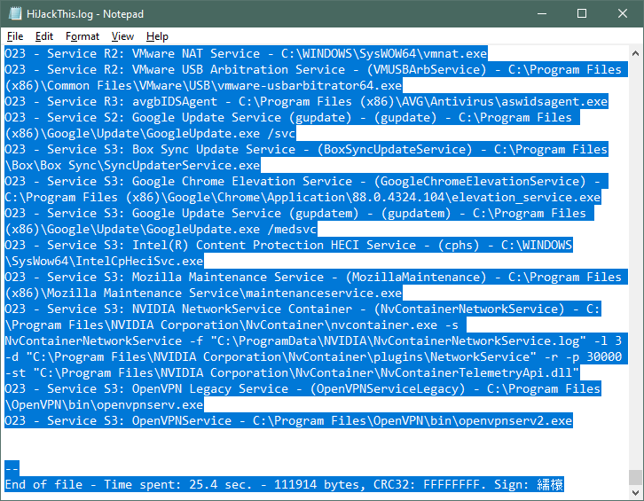
Task: Open the Format menu
Action: point(82,36)
